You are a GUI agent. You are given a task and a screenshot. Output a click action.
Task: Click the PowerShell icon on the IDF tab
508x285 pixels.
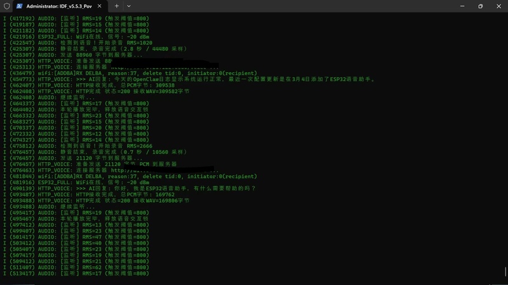click(x=20, y=6)
